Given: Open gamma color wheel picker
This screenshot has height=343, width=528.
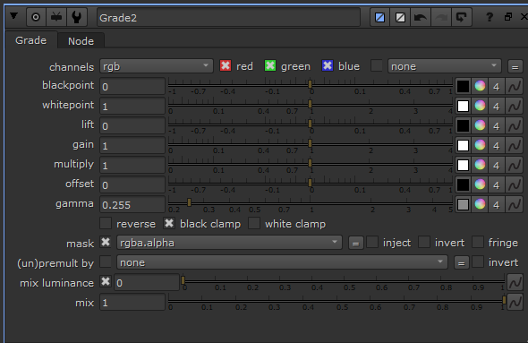Looking at the screenshot, I should (x=480, y=204).
